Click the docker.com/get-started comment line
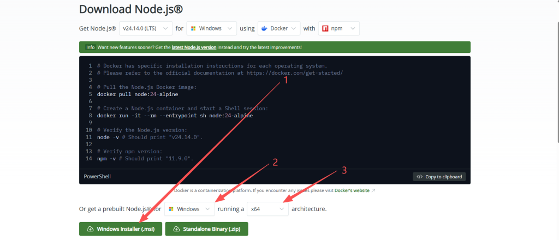Image resolution: width=559 pixels, height=240 pixels. pyautogui.click(x=220, y=73)
